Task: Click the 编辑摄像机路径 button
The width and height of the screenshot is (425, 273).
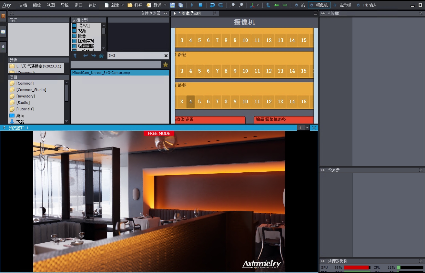Action: (284, 120)
